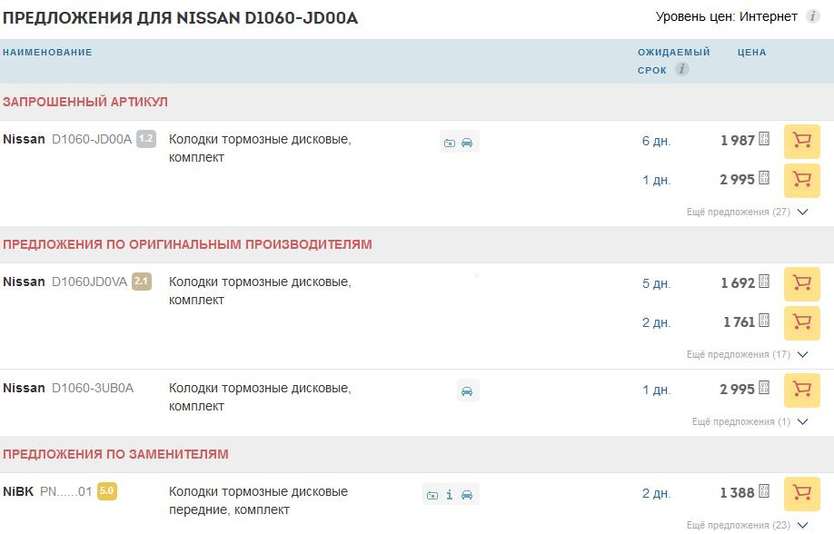
Task: Add the 1 761 price offer to cart
Action: (x=801, y=321)
